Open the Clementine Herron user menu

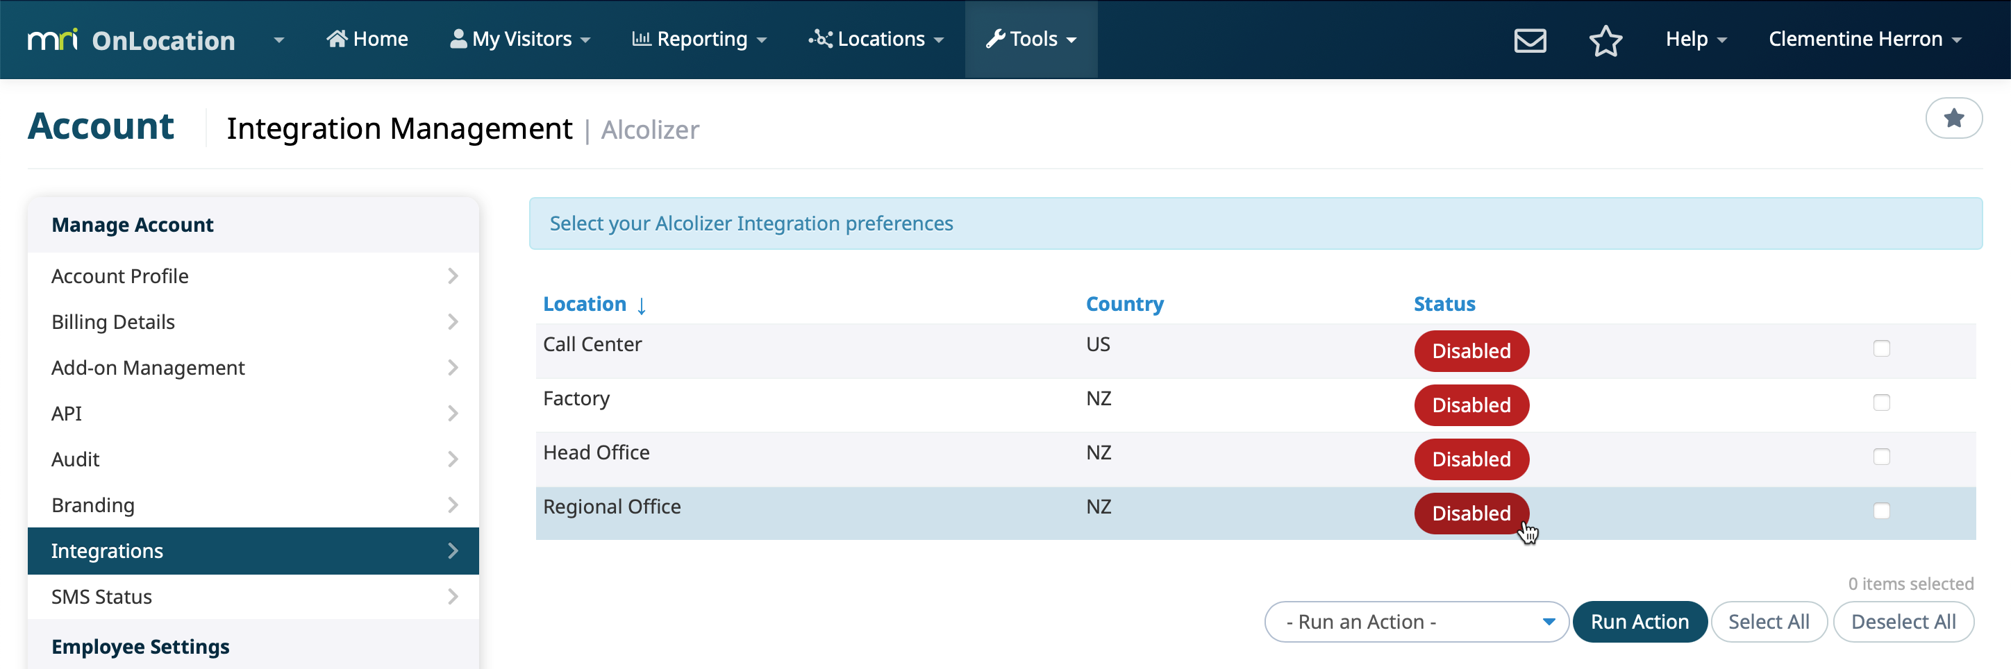click(1864, 39)
